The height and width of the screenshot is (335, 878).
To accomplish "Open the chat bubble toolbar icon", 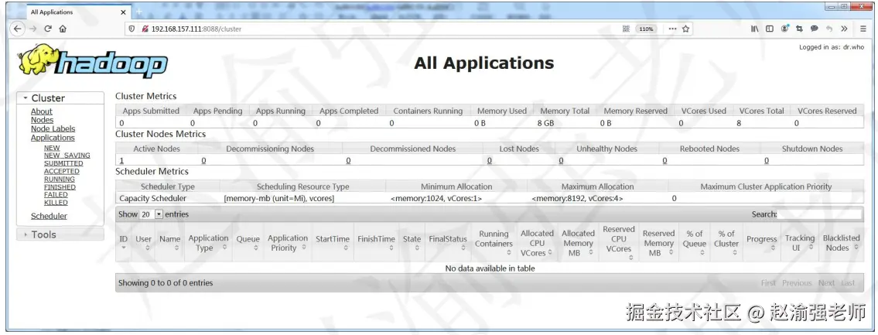I will [814, 29].
